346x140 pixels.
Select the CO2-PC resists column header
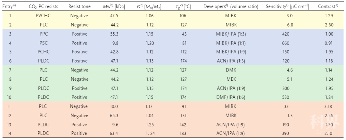(44, 6)
